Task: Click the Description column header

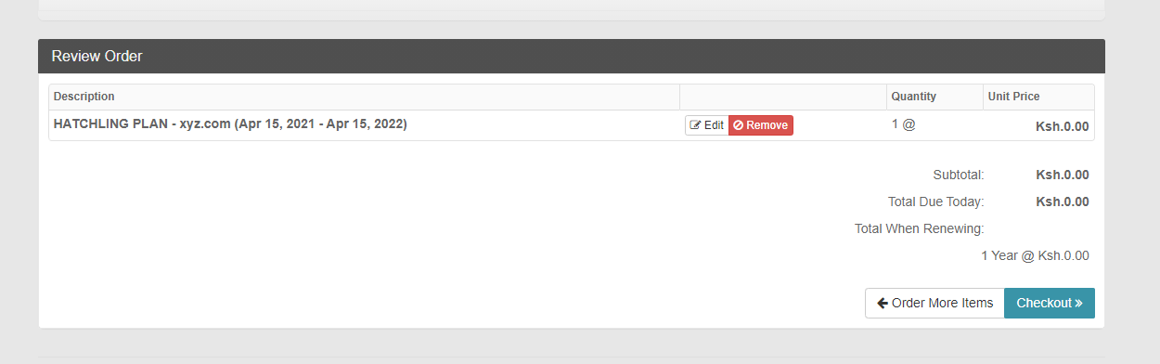Action: (x=84, y=97)
